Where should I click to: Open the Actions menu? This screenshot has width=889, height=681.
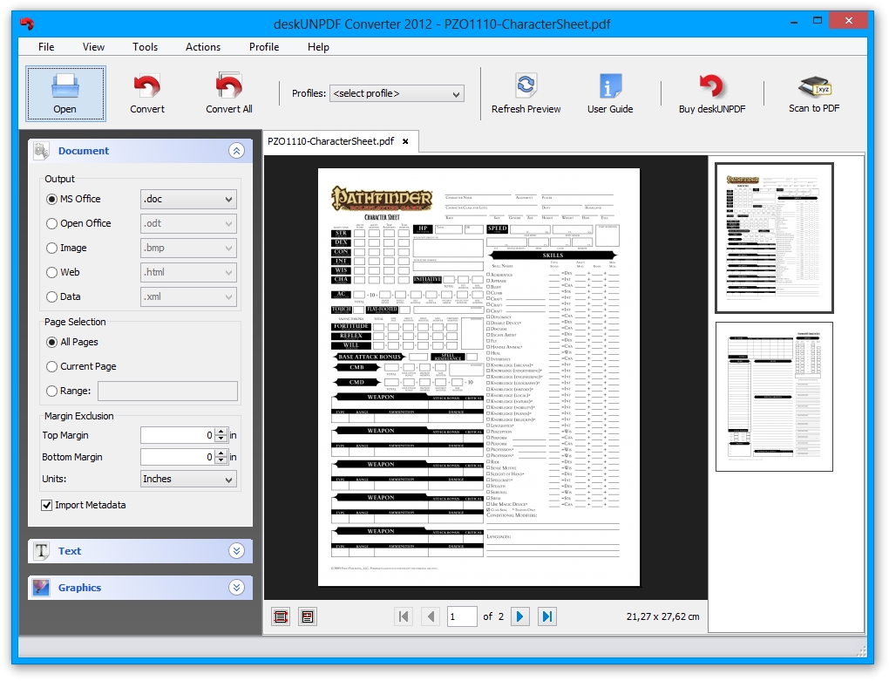click(x=203, y=47)
